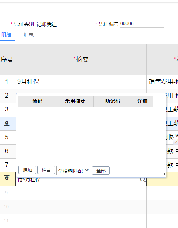Click the 常用摘要 column header
This screenshot has height=228, width=178.
click(x=75, y=101)
